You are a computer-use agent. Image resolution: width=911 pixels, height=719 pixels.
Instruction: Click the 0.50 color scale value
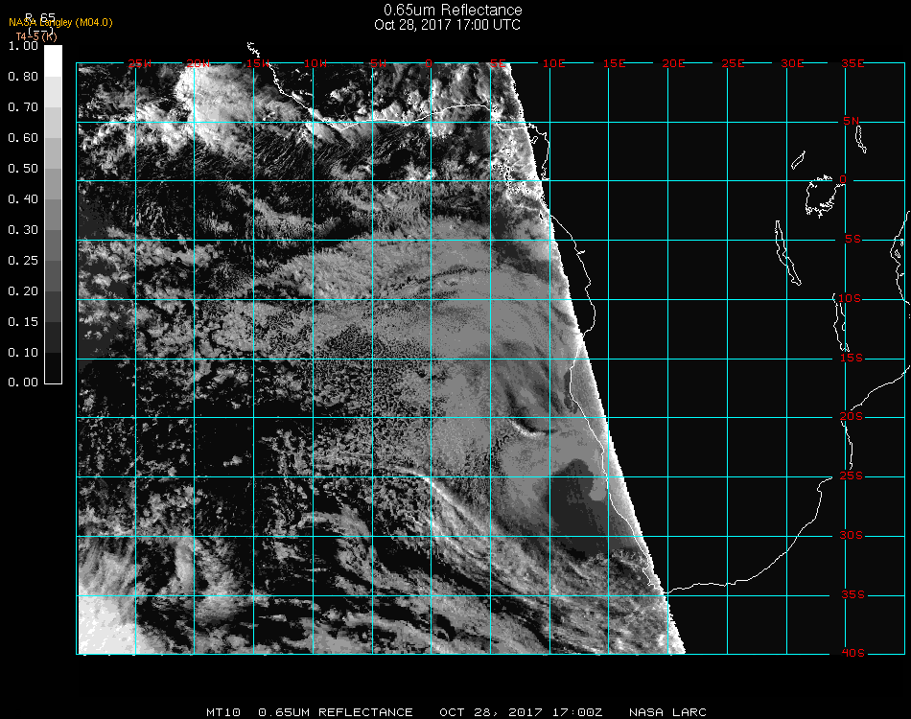point(23,169)
